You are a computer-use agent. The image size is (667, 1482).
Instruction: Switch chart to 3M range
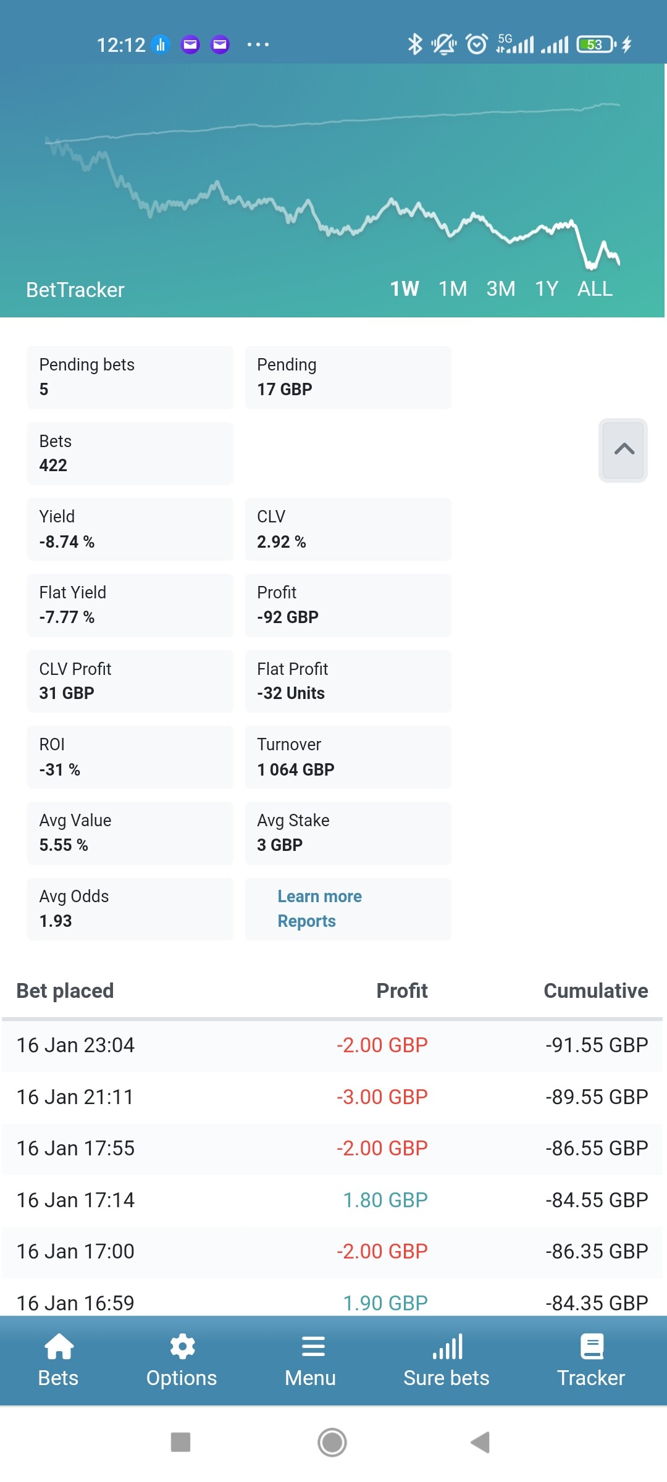pyautogui.click(x=501, y=288)
